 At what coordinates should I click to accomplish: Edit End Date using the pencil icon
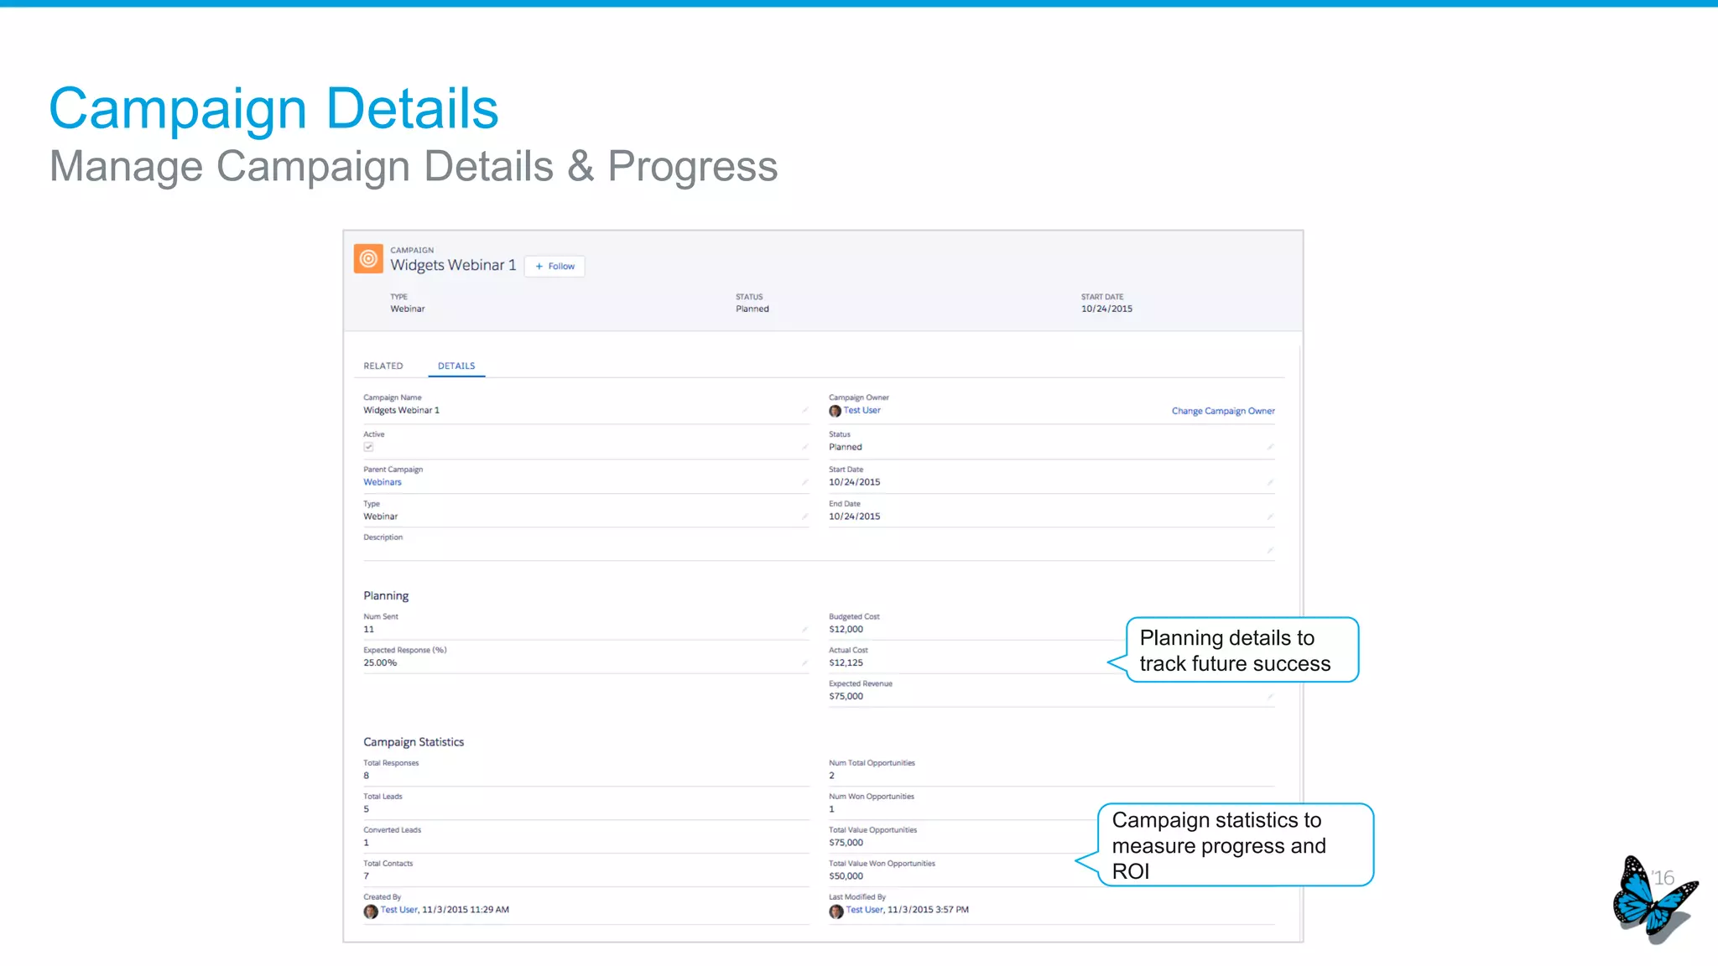(x=1270, y=517)
